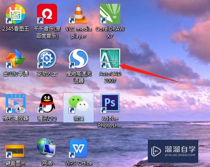Click the "驱动人生" label text
The width and height of the screenshot is (210, 167).
click(47, 74)
